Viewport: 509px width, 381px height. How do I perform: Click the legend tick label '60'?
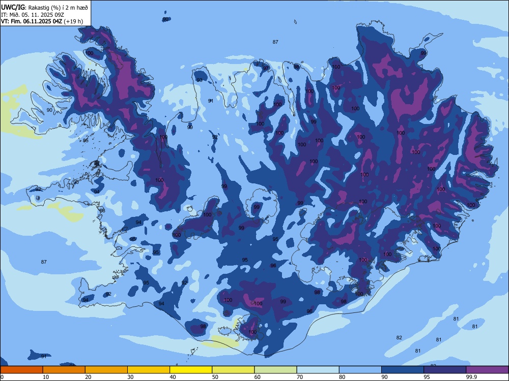pyautogui.click(x=258, y=377)
